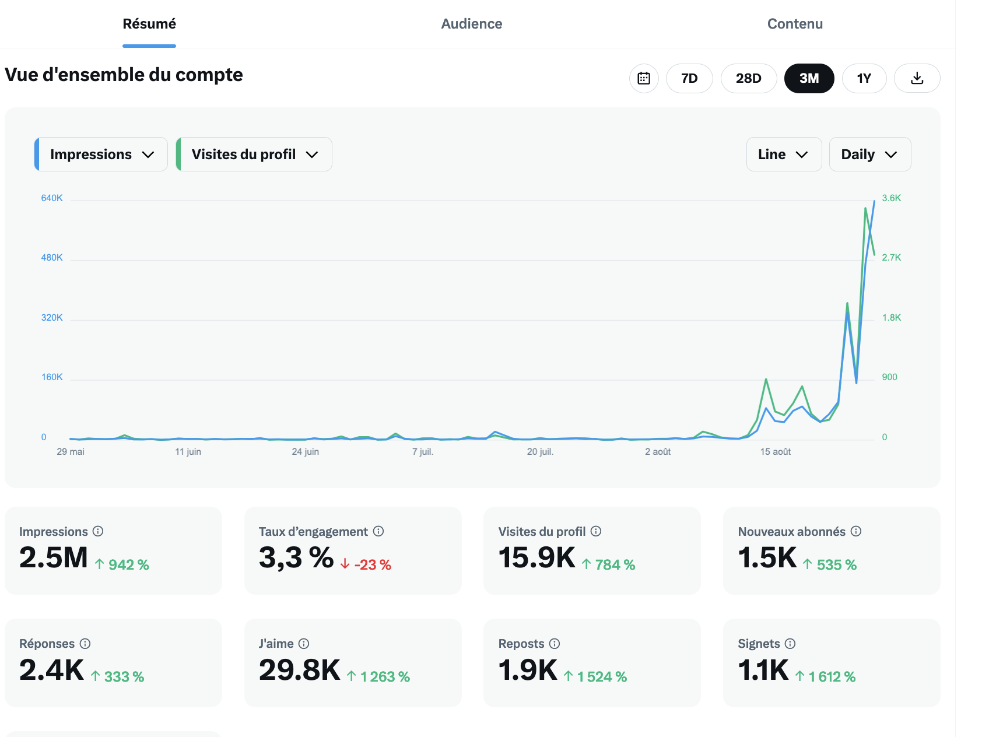
Task: Choose the 1Y time range
Action: (x=864, y=78)
